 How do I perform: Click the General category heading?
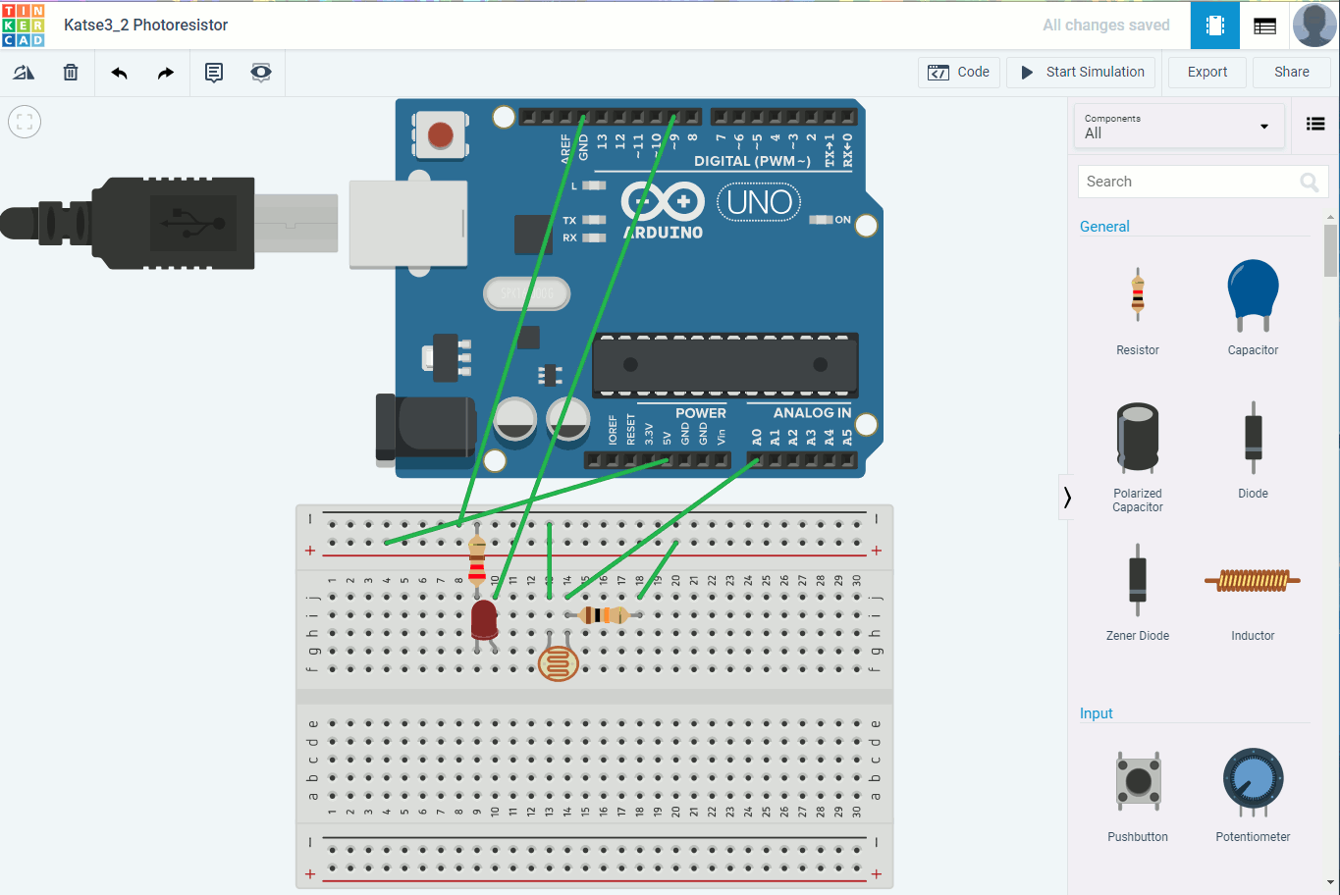tap(1104, 227)
